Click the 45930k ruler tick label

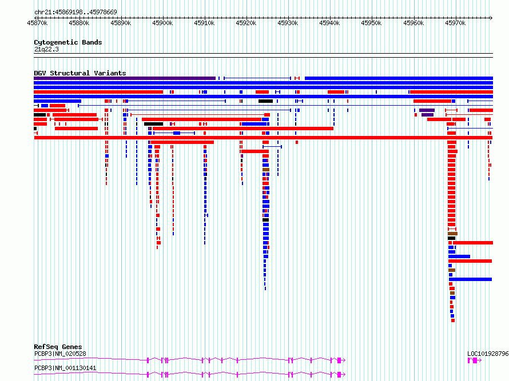coord(288,23)
